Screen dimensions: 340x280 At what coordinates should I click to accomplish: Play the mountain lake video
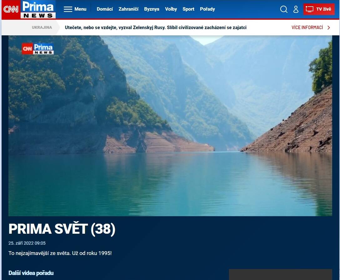[170, 126]
